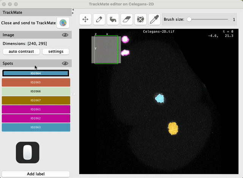Click the red window close button
The image size is (243, 178).
(x=4, y=4)
